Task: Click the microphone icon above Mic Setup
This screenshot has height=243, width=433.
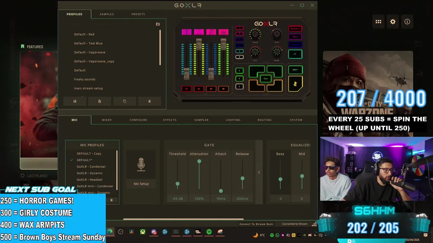Action: pyautogui.click(x=141, y=165)
